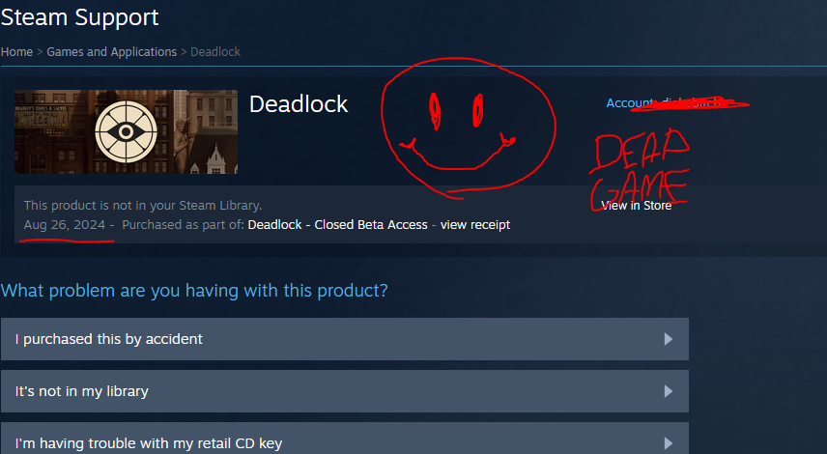Click the view receipt link

(x=475, y=225)
